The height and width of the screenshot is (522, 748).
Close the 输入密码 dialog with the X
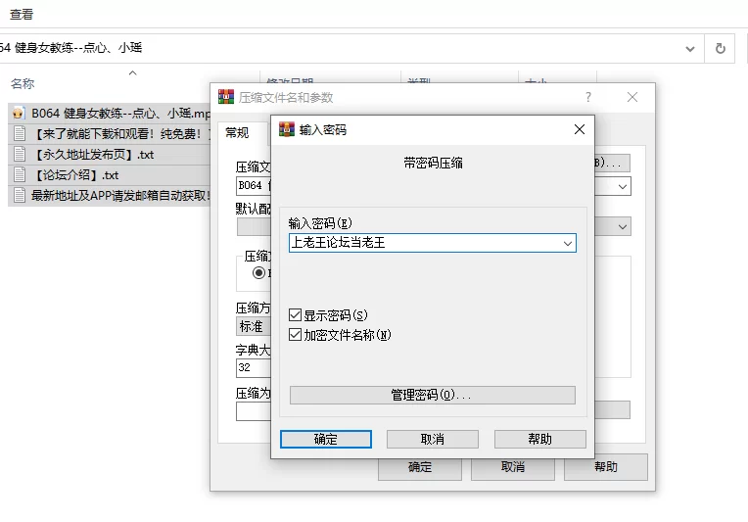(x=579, y=129)
